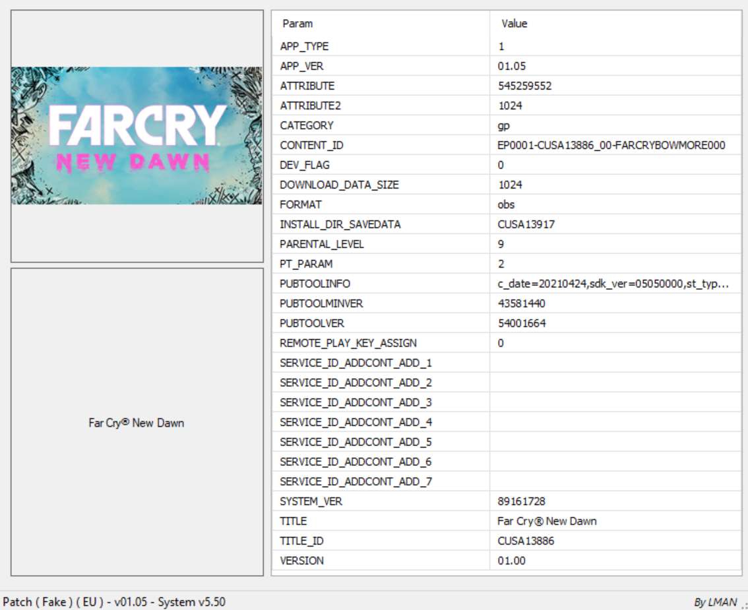
Task: Click the category value gp
Action: point(504,125)
